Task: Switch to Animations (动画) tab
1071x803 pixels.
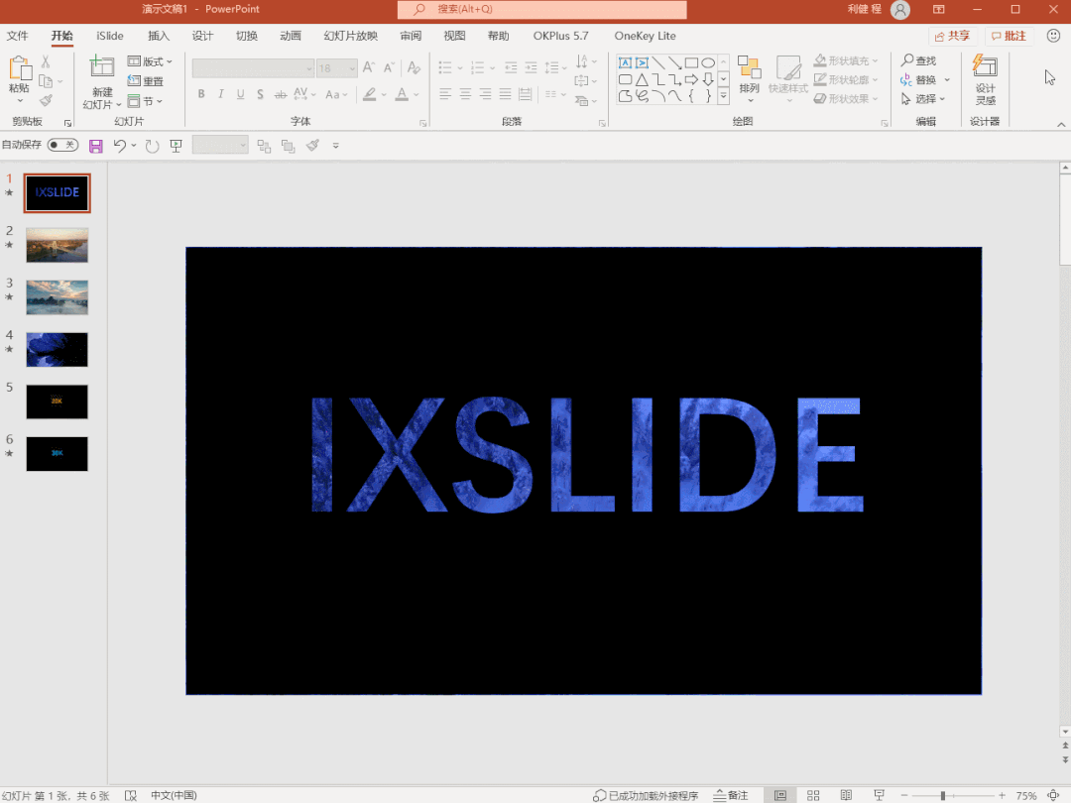Action: tap(291, 36)
